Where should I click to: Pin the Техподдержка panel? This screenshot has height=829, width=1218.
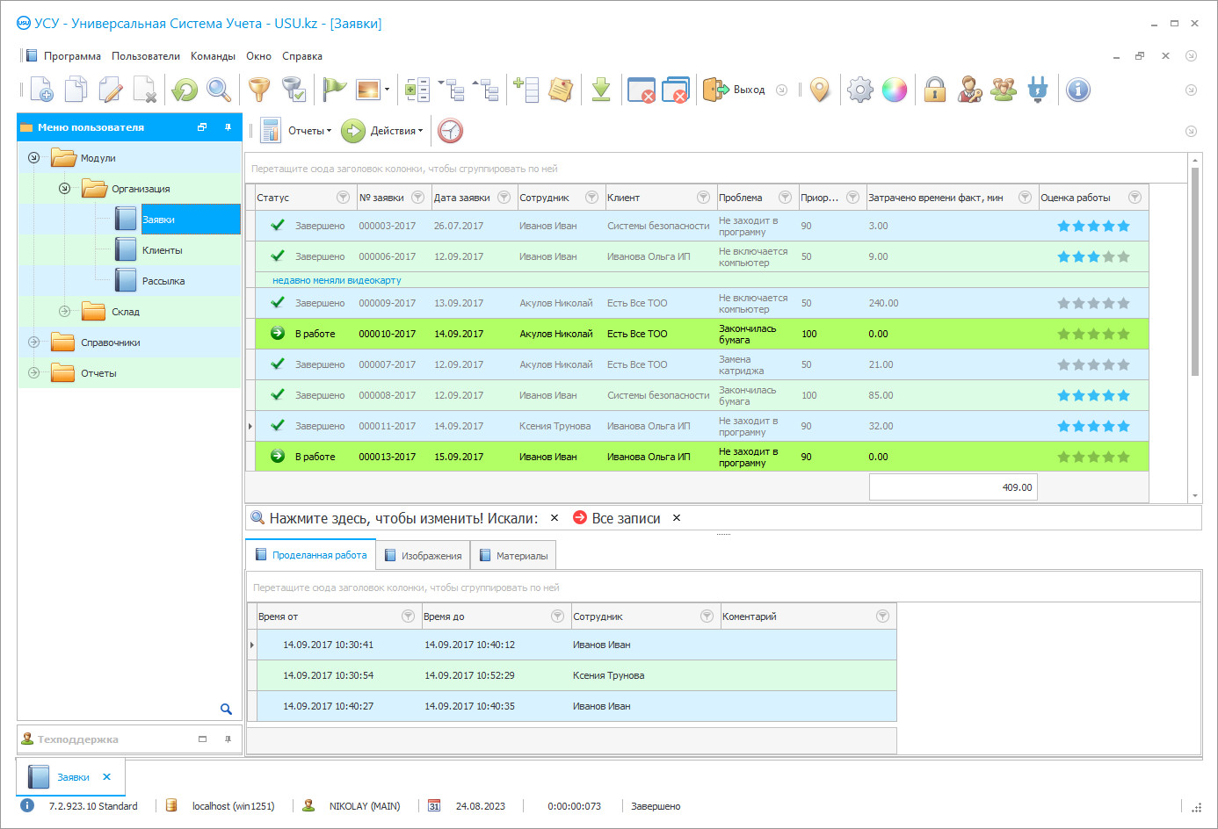pyautogui.click(x=228, y=739)
